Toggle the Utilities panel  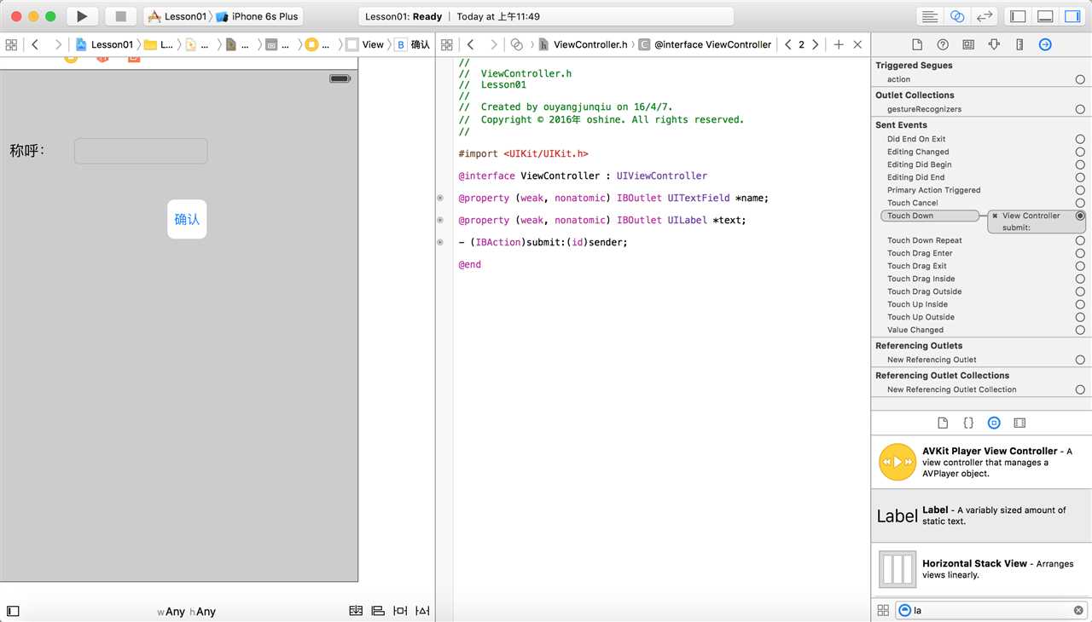coord(1072,16)
